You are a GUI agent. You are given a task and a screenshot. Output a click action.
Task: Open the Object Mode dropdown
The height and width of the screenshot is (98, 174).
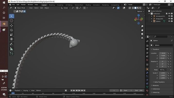point(21,8)
